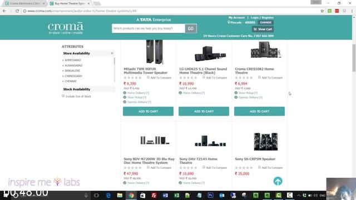The image size is (356, 200).
Task: Click the Croma logo
Action: 66,28
